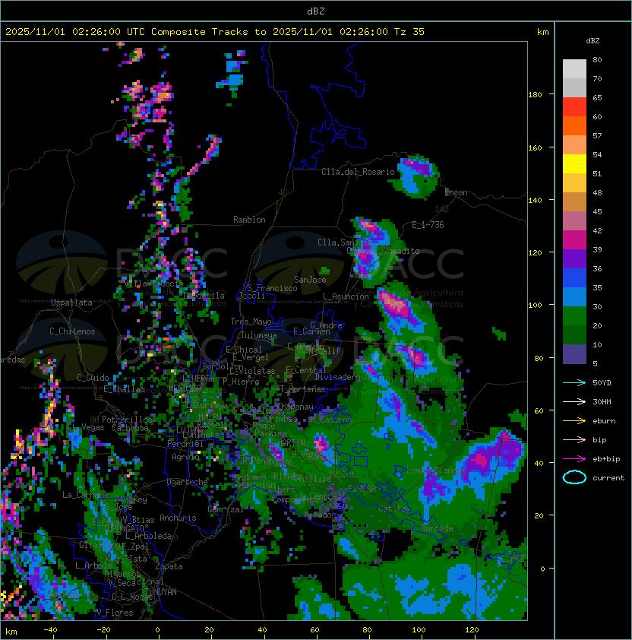This screenshot has width=632, height=640.
Task: Click the 'Encon' map label
Action: (x=456, y=192)
